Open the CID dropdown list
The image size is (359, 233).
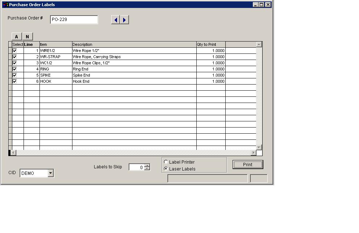click(x=50, y=173)
